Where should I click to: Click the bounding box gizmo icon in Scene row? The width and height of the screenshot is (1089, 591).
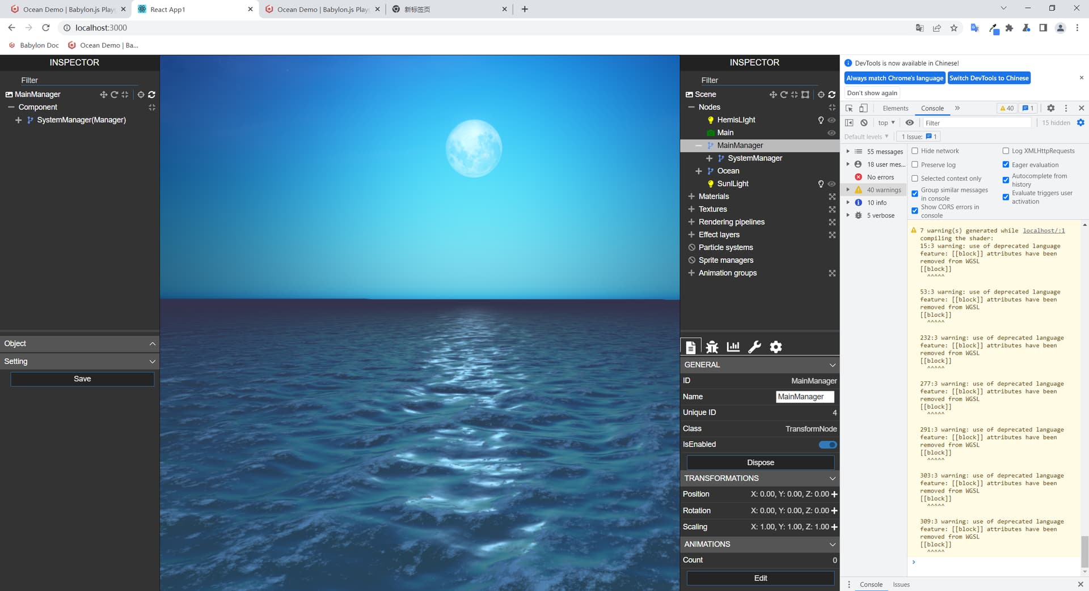(805, 95)
